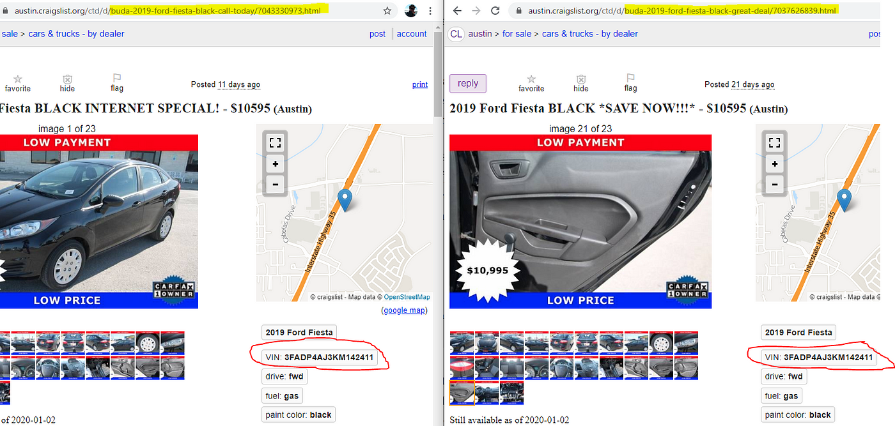The image size is (895, 426).
Task: Click 'Posted 11 days ago' text
Action: (226, 84)
